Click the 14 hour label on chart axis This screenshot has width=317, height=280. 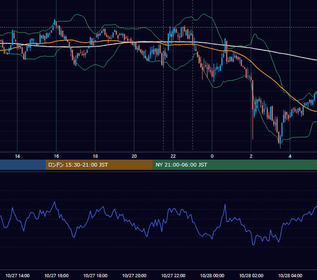(17, 156)
